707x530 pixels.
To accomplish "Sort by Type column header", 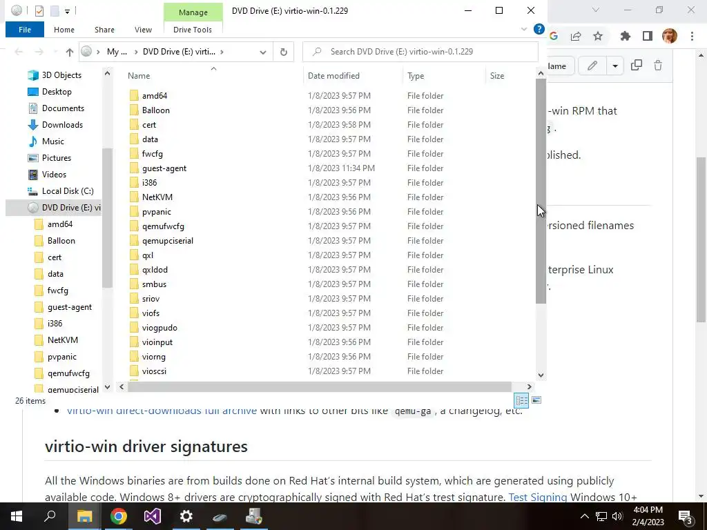I will [416, 76].
